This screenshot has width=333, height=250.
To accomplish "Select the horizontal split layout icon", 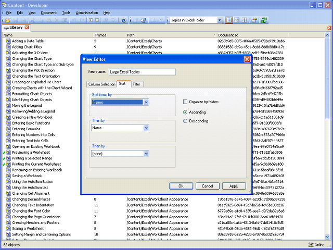I will pyautogui.click(x=237, y=20).
